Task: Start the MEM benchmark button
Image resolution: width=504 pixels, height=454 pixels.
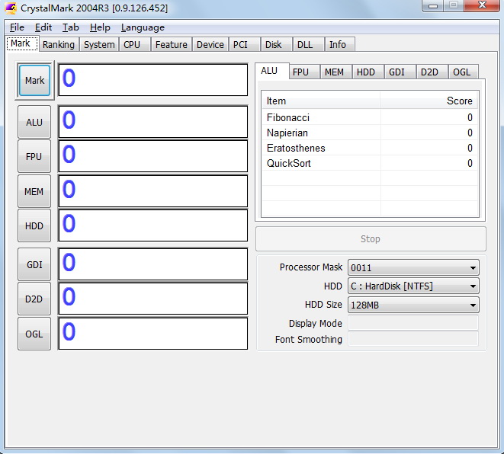Action: 34,191
